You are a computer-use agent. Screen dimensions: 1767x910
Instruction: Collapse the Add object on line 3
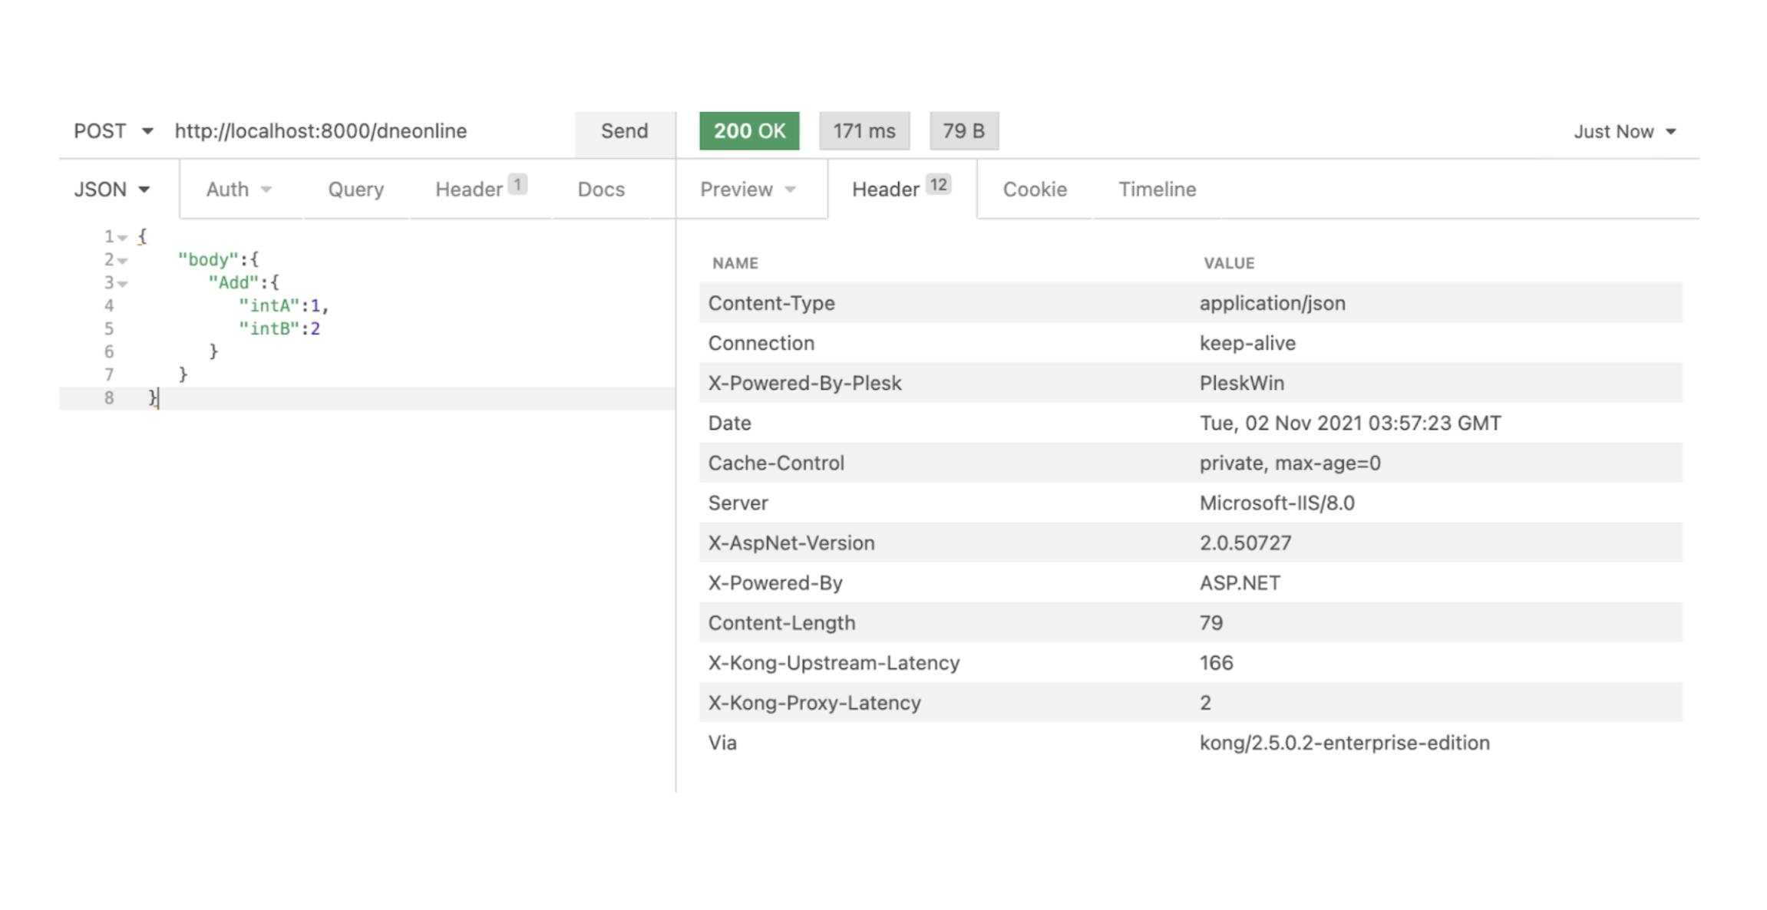pyautogui.click(x=123, y=282)
